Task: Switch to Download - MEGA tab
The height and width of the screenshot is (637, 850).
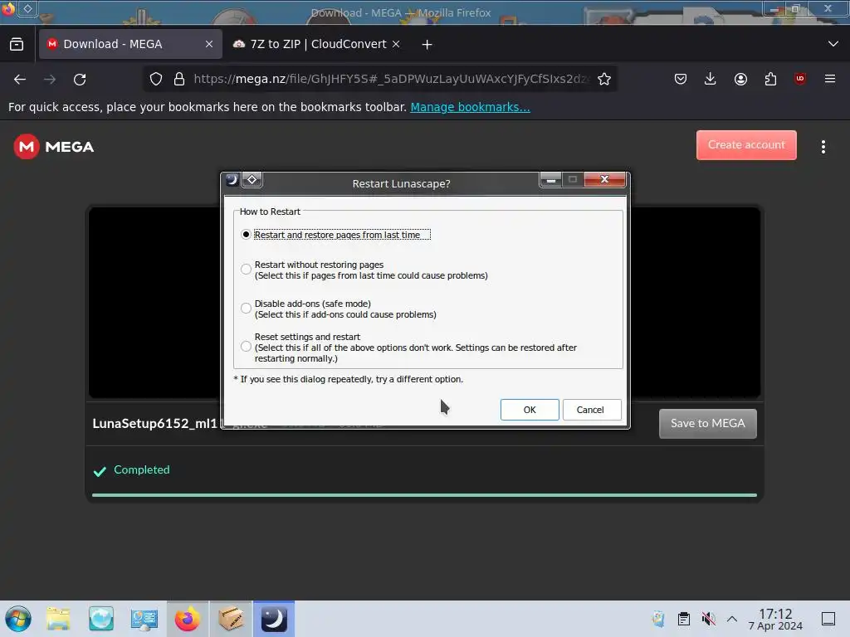Action: pos(130,44)
